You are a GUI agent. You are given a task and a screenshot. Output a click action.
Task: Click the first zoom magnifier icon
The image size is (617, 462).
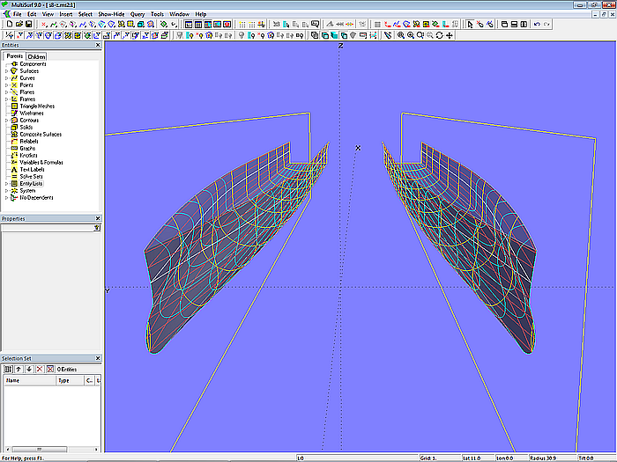(x=400, y=35)
